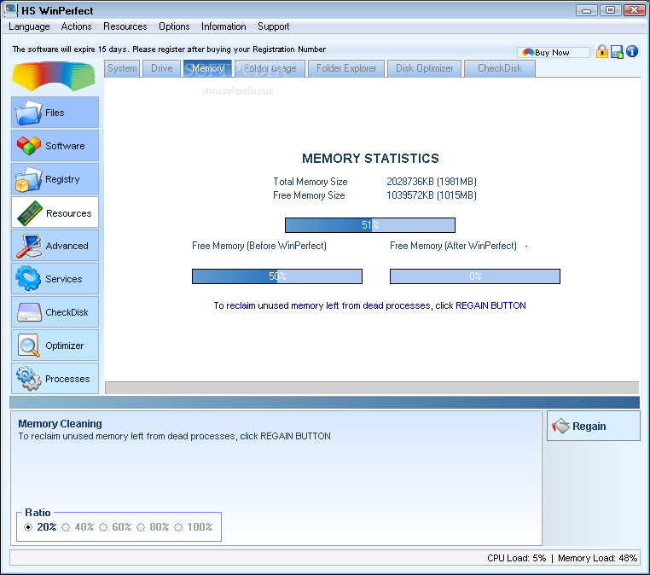Click the Memory Cleaning heading

tap(60, 424)
